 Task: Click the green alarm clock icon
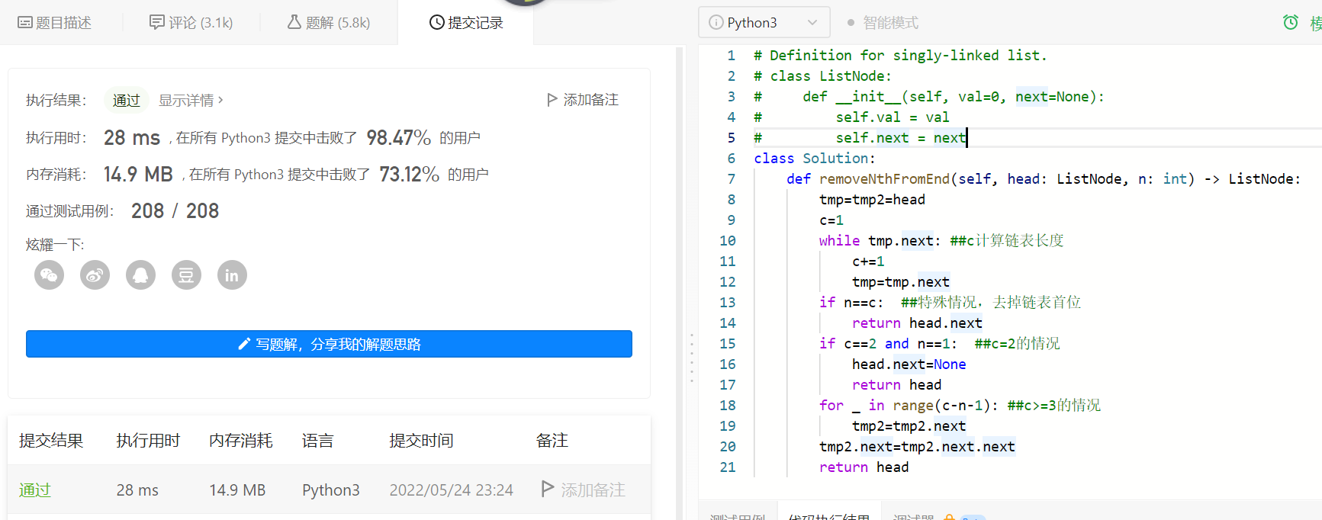click(x=1290, y=22)
